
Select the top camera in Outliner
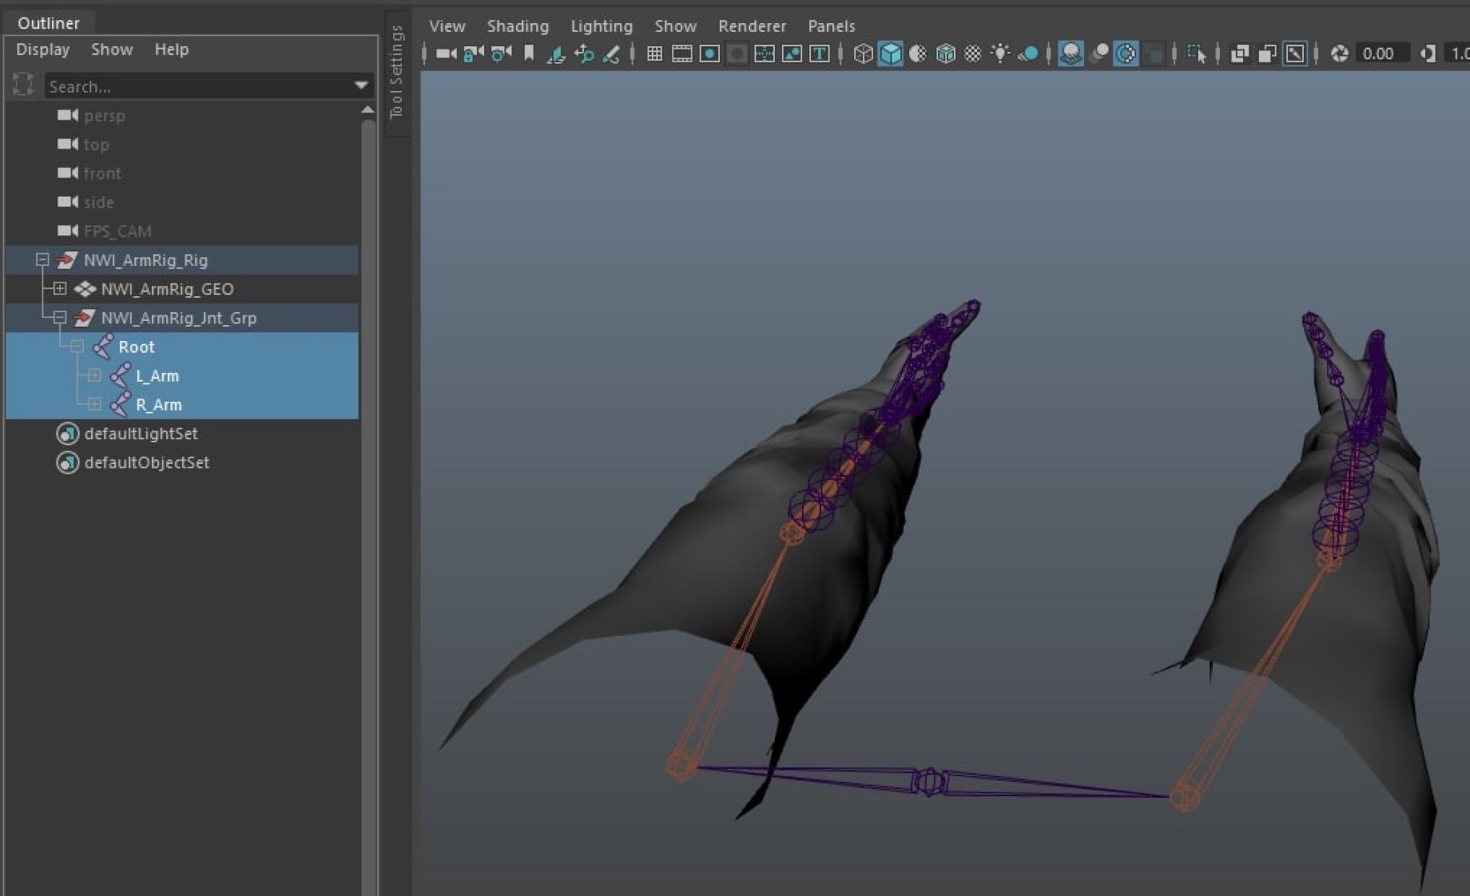(96, 145)
